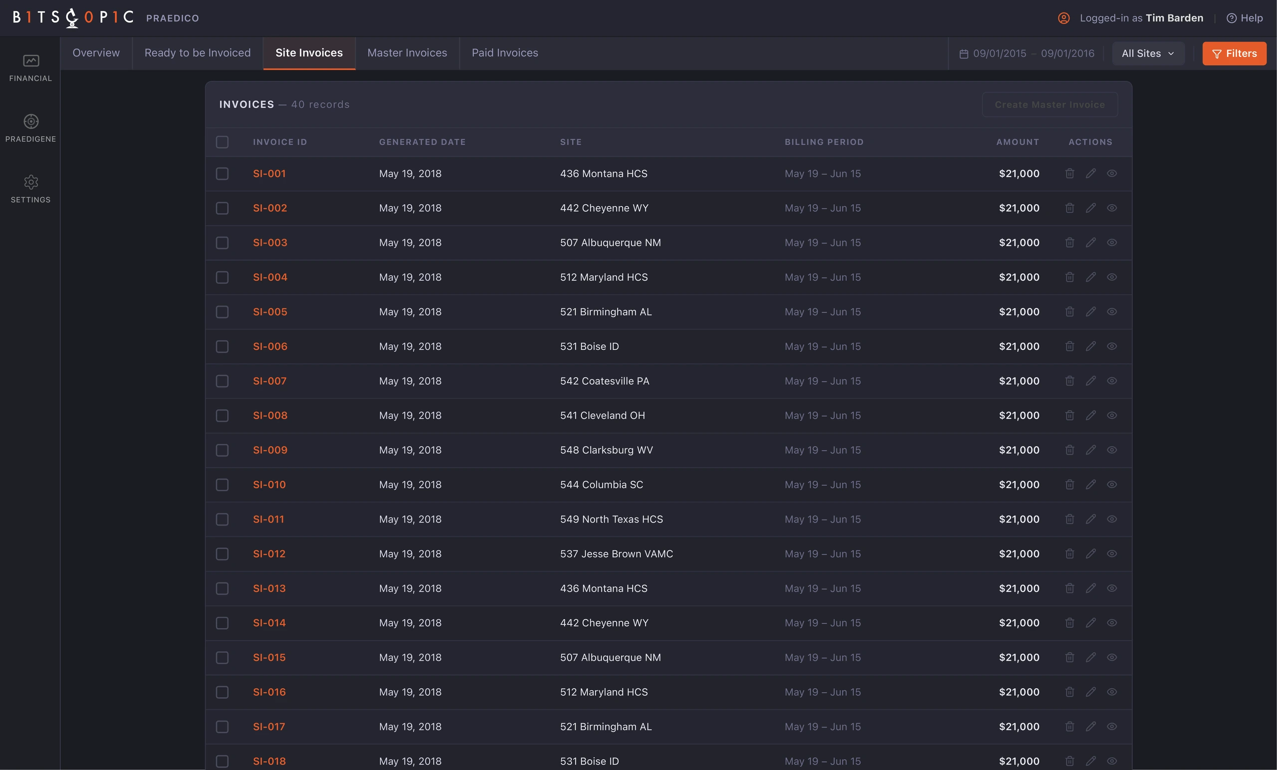Delete invoice SI-001 with trash icon
The width and height of the screenshot is (1277, 770).
[1069, 173]
